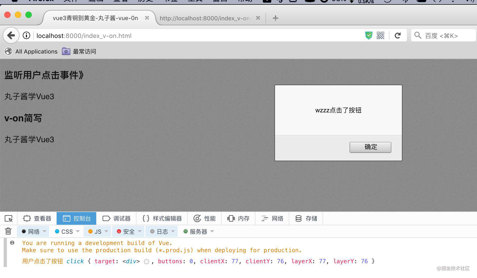Open the 最常访问 bookmarks folder icon
The height and width of the screenshot is (278, 477).
(66, 51)
